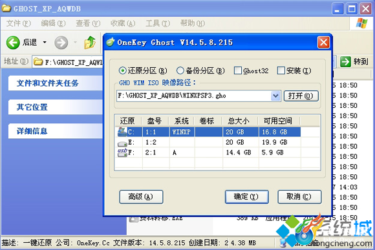The image size is (375, 250).
Task: Enable the Ghost32 checkbox
Action: pos(238,70)
